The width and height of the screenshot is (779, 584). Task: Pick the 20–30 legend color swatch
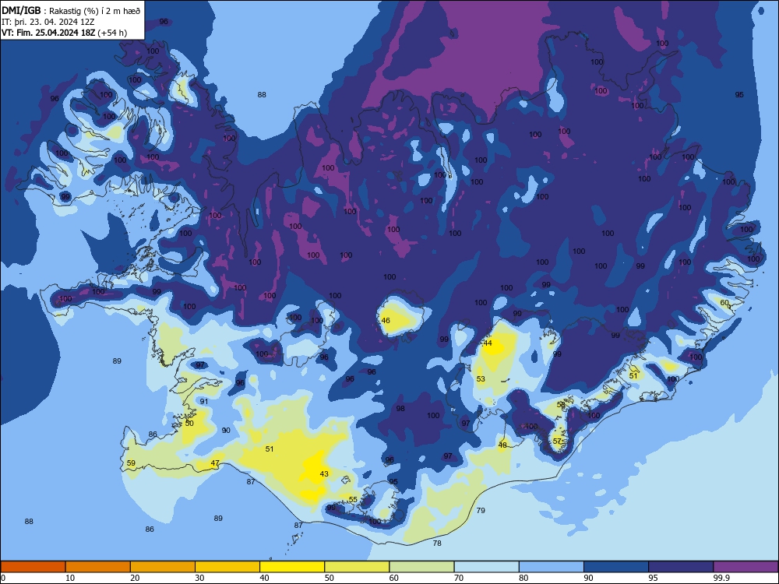click(x=163, y=567)
